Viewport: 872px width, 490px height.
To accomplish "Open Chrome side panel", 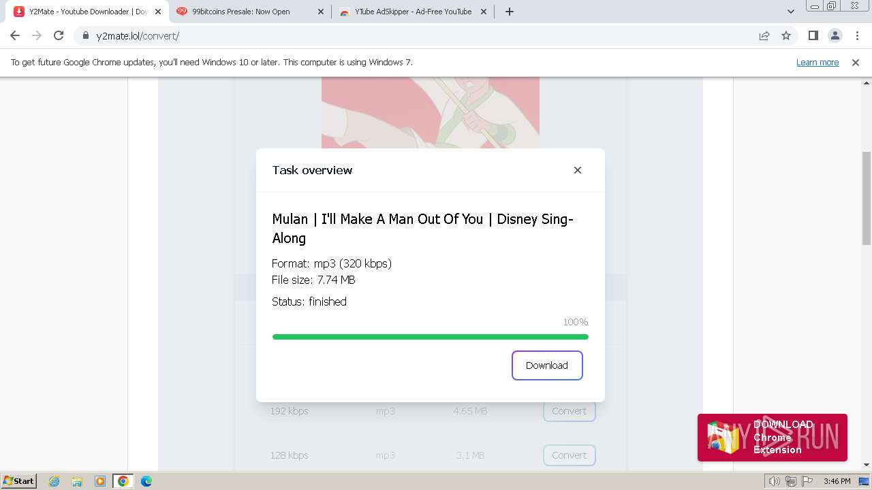I will (x=813, y=35).
